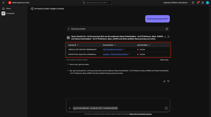
Task: Click the Purchases by Main Category Analysis title
Action: [x=49, y=9]
